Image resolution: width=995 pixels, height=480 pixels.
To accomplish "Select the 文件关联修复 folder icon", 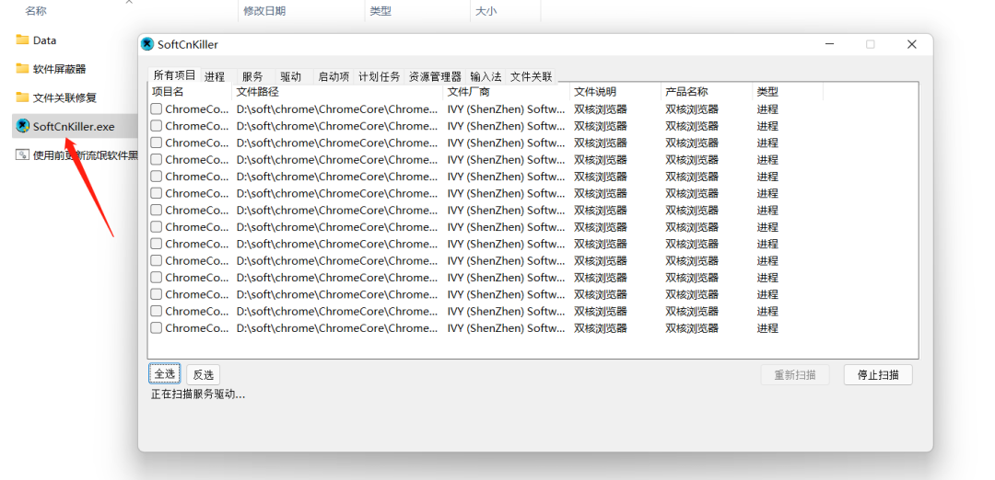I will click(22, 97).
